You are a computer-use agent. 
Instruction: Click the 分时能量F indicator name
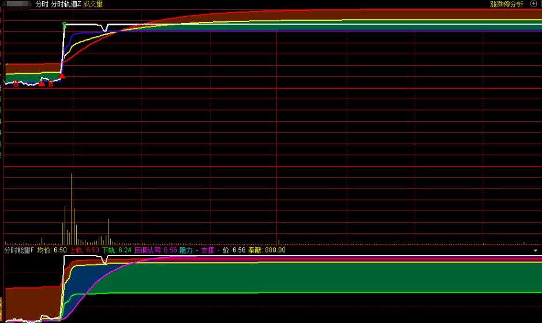(x=19, y=250)
